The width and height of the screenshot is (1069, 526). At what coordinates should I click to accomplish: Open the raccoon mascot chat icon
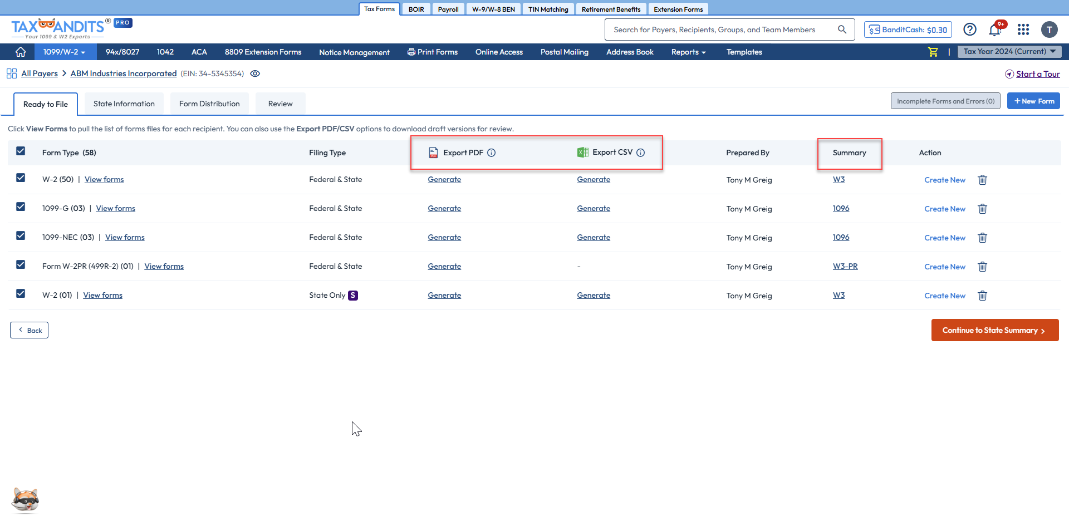click(25, 500)
